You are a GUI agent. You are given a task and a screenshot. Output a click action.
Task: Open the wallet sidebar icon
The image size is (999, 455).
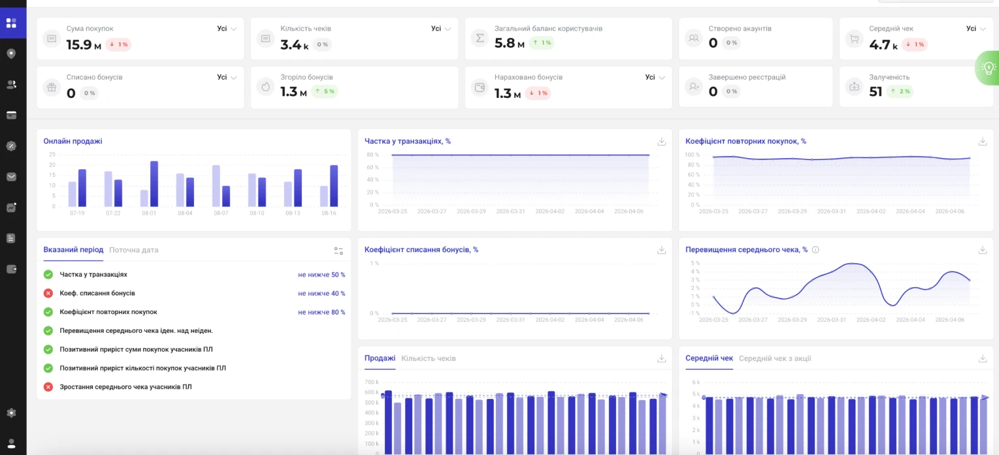pos(11,269)
